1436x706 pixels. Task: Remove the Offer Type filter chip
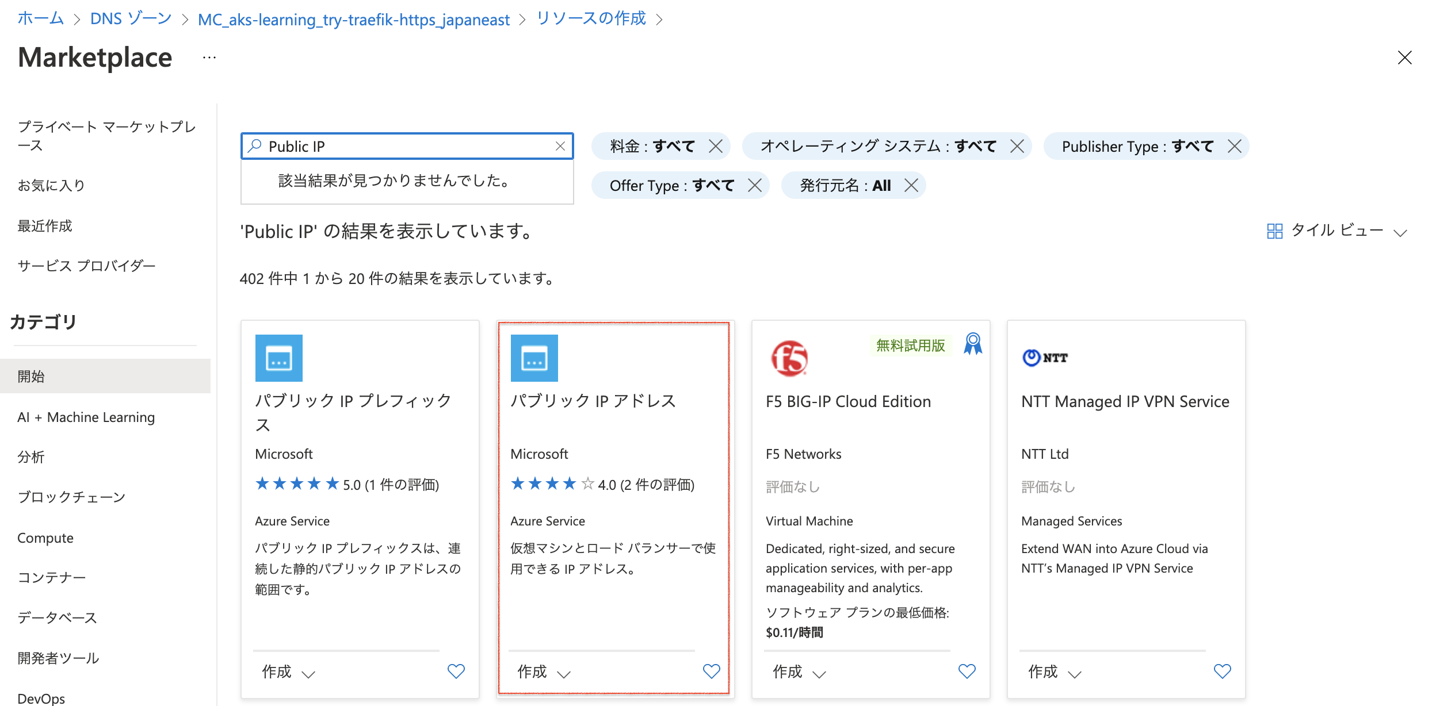click(x=755, y=185)
